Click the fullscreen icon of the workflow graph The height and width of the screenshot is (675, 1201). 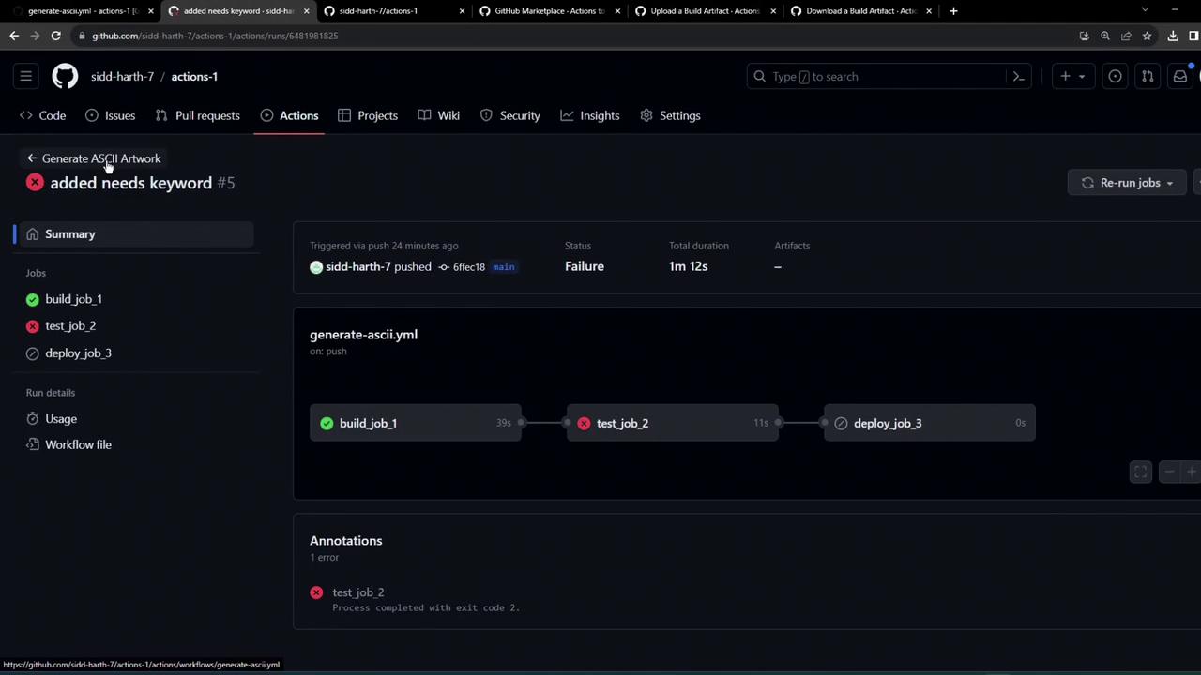point(1140,472)
